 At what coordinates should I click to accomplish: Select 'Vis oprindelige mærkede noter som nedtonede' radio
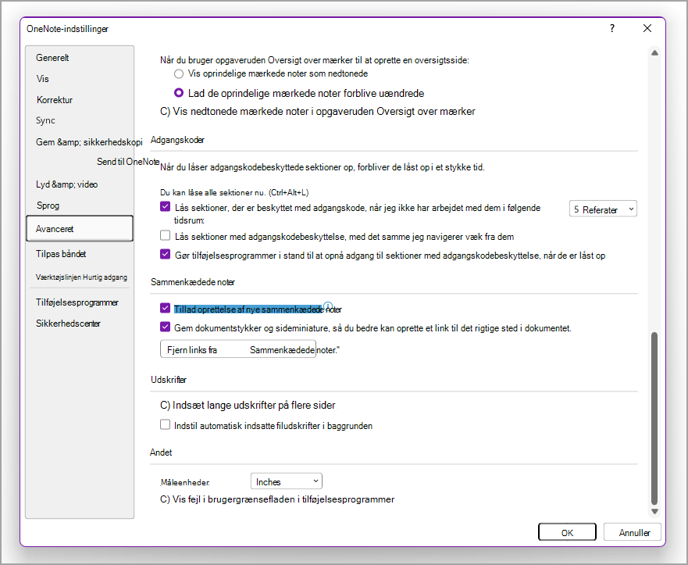[x=179, y=73]
